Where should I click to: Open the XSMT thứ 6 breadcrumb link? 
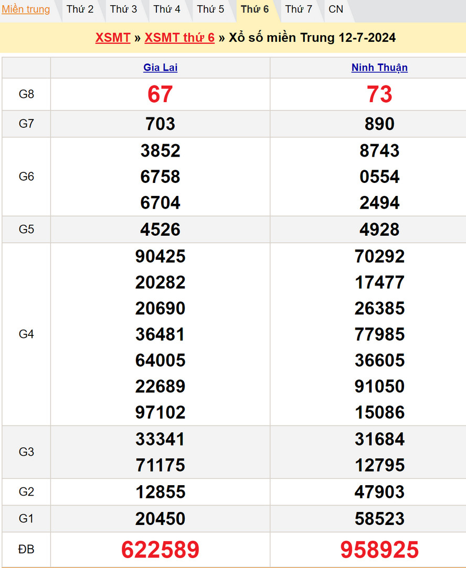tap(179, 38)
